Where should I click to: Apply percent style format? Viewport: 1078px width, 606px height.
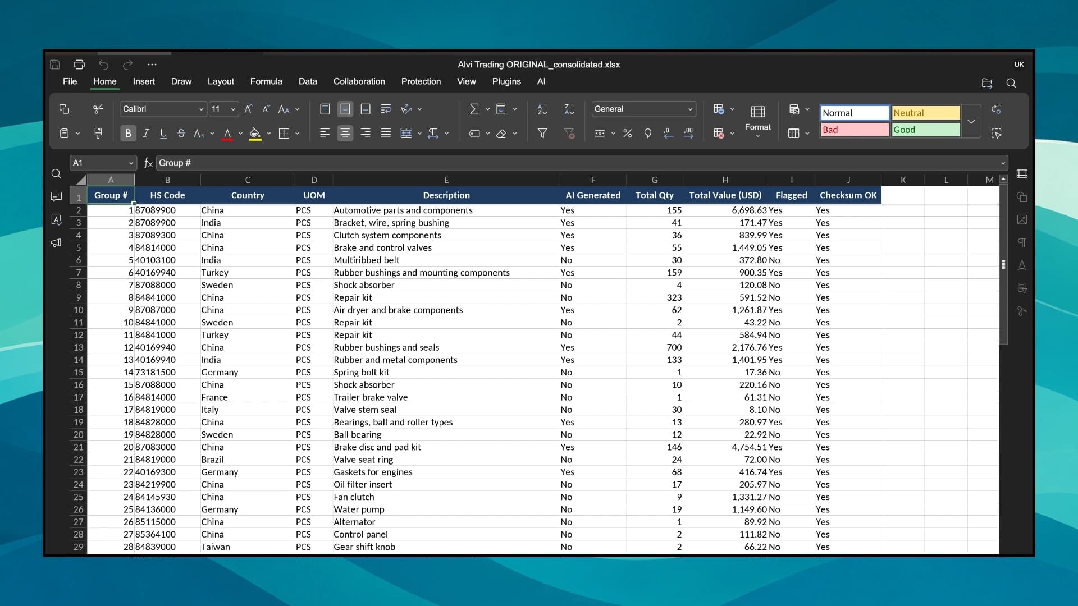tap(627, 133)
